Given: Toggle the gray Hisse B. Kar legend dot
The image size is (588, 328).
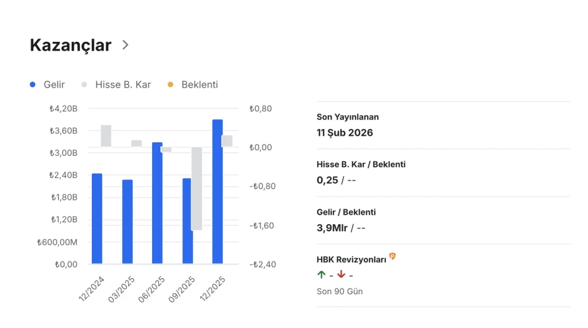Looking at the screenshot, I should (84, 85).
